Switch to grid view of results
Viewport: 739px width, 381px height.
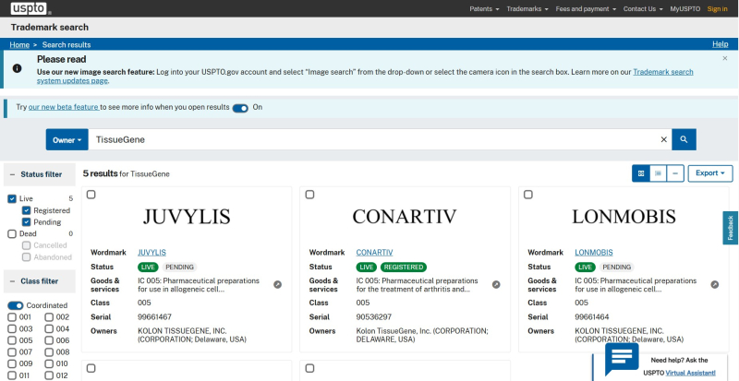pyautogui.click(x=641, y=173)
